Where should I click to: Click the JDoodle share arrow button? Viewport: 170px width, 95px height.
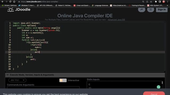point(142,9)
